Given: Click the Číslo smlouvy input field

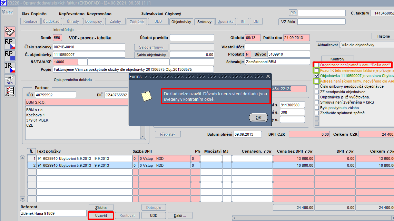Looking at the screenshot, I should [89, 47].
